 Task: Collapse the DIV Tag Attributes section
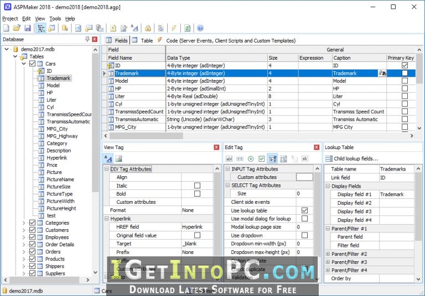click(106, 168)
